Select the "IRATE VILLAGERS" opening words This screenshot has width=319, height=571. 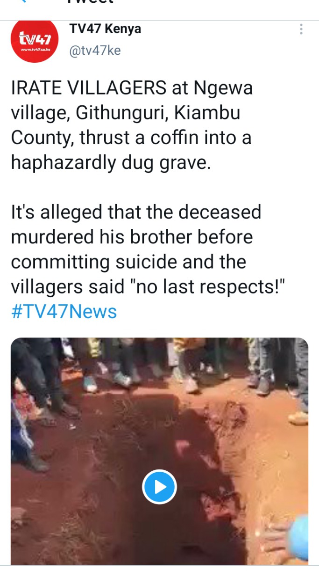tap(89, 88)
